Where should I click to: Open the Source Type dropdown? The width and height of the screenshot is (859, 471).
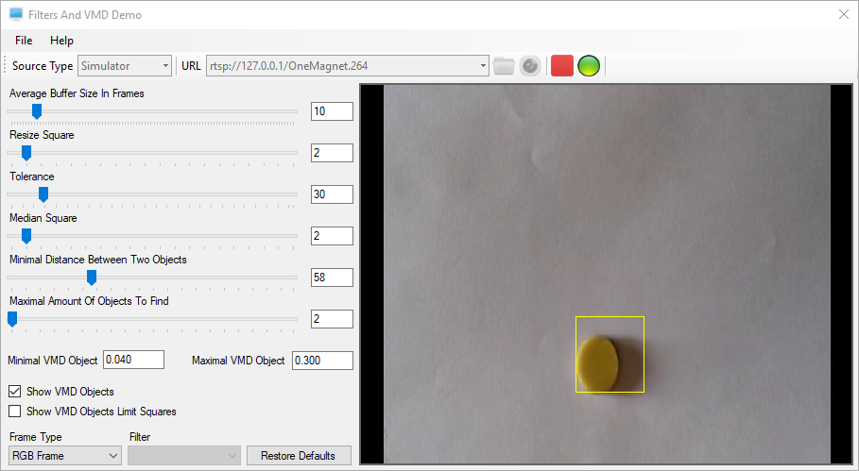[x=125, y=66]
